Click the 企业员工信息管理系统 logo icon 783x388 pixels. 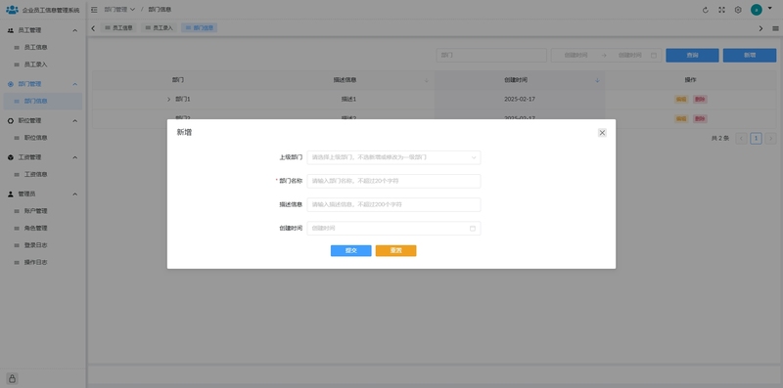pyautogui.click(x=12, y=10)
